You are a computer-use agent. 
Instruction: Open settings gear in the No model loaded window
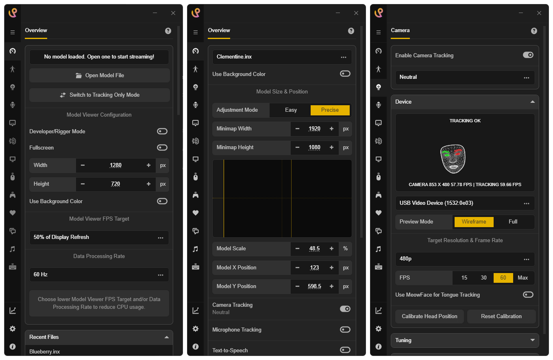[x=13, y=329]
